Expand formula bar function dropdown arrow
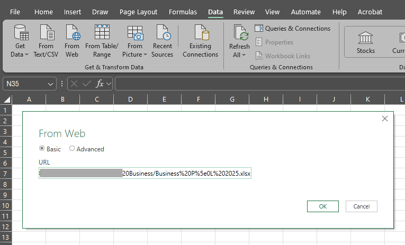This screenshot has width=405, height=245. pos(109,84)
